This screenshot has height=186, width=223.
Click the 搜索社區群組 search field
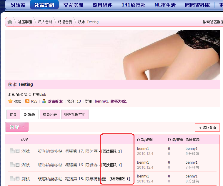tap(213, 22)
